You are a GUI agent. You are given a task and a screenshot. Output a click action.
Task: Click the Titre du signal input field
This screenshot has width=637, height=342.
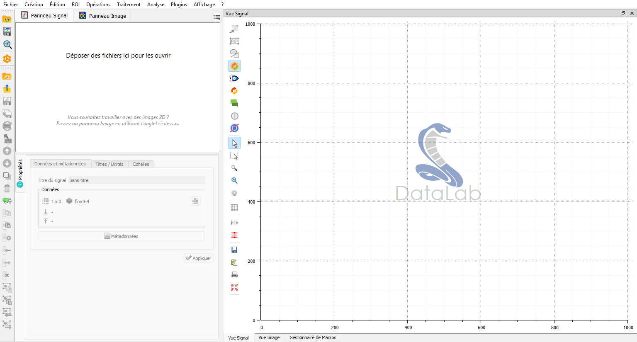point(136,180)
